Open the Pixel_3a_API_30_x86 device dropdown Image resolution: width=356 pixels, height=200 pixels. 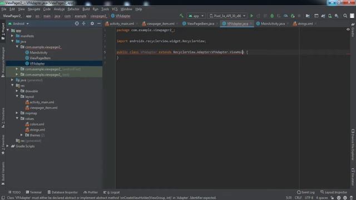(228, 16)
